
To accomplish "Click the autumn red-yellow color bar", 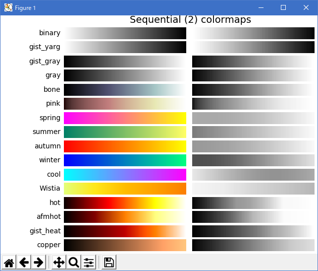I will coord(125,146).
